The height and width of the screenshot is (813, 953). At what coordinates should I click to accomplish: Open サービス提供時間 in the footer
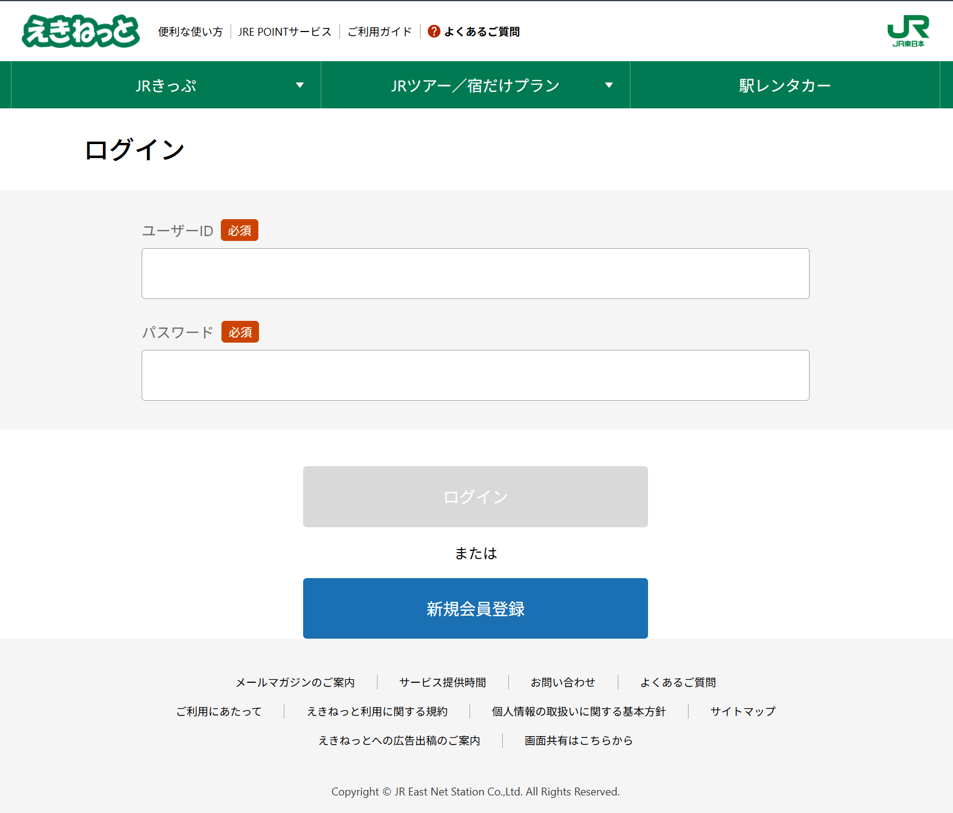(442, 682)
